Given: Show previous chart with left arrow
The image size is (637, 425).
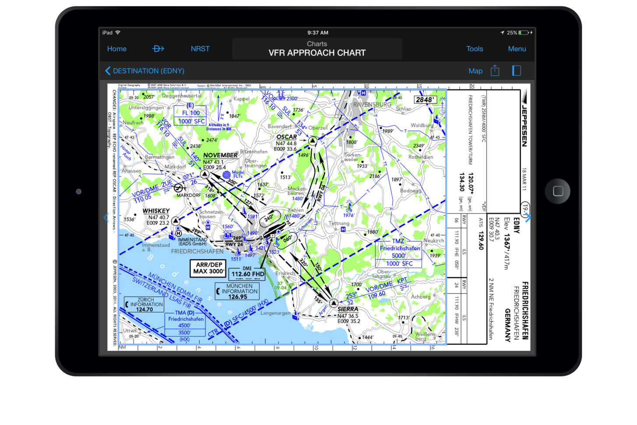Looking at the screenshot, I should pyautogui.click(x=105, y=217).
